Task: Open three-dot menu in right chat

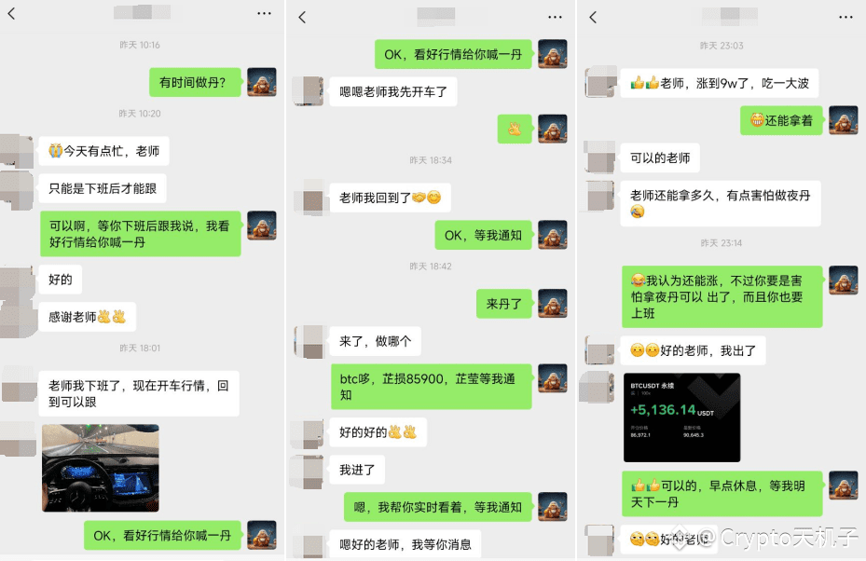Action: [845, 17]
